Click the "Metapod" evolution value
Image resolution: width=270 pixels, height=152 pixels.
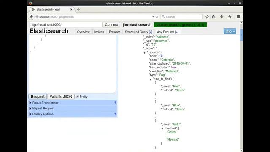tap(172, 71)
